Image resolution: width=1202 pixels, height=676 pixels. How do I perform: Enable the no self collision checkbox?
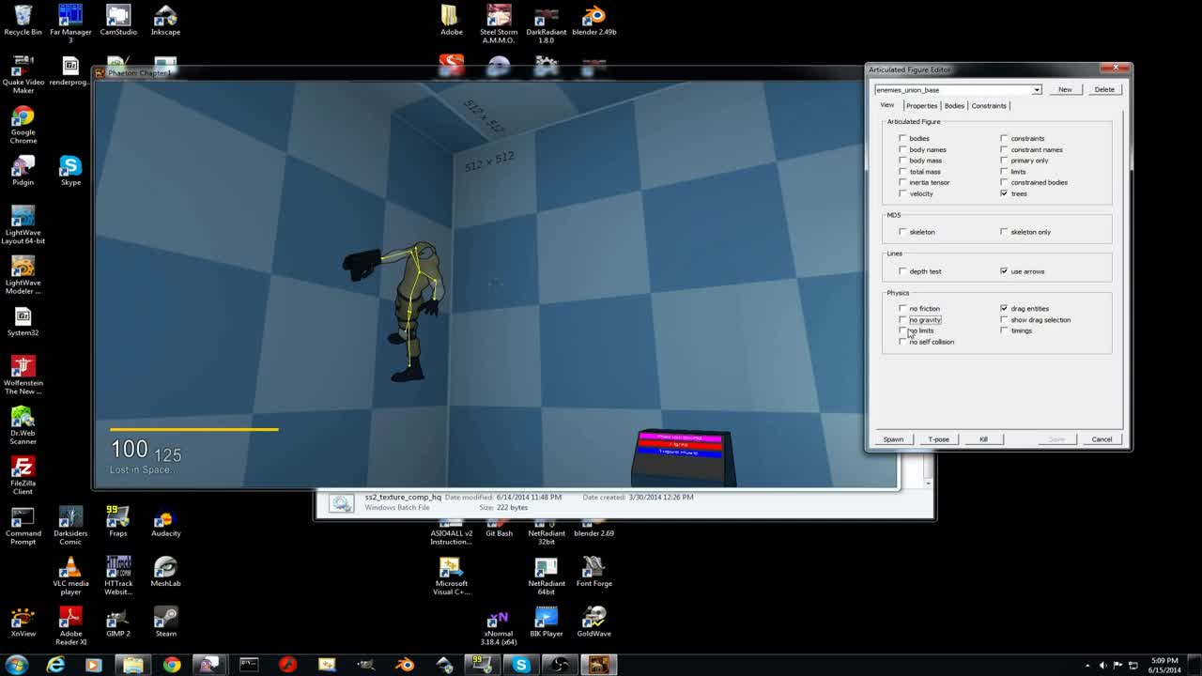[903, 342]
